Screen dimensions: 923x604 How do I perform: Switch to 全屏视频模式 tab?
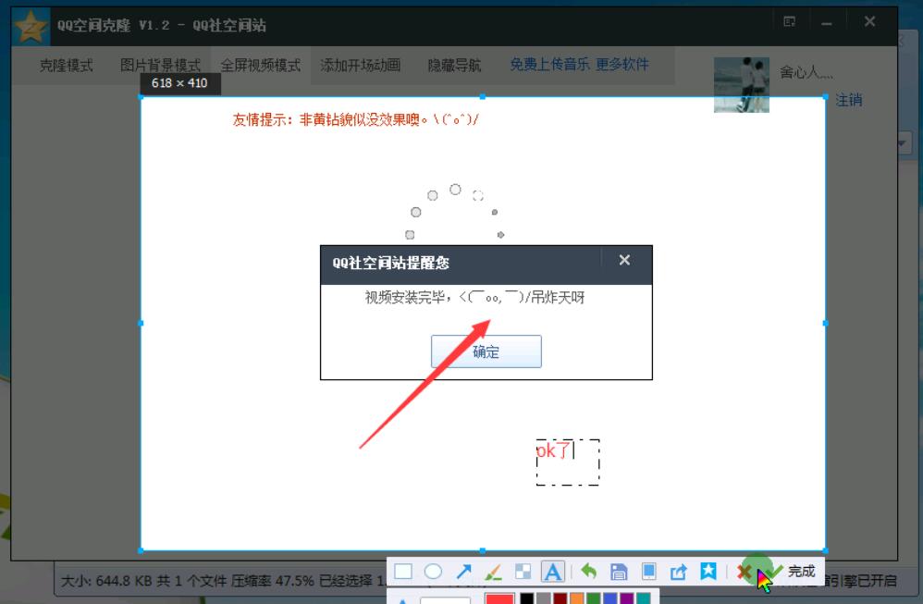click(260, 66)
